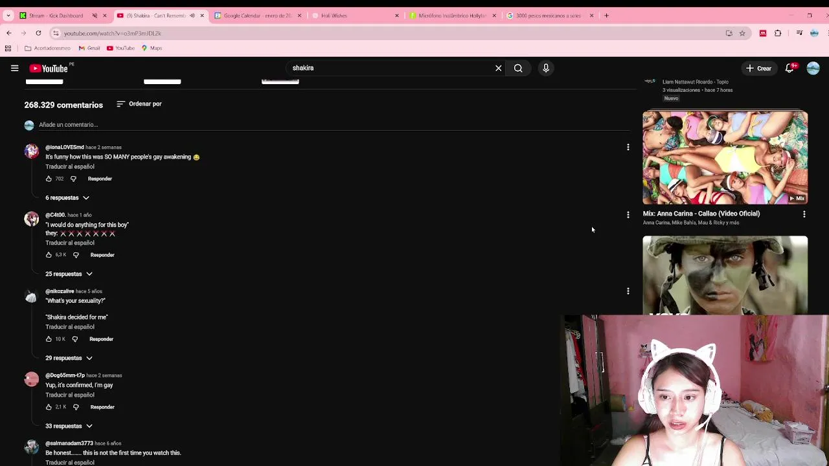Go back to the previous page
The height and width of the screenshot is (466, 829).
pos(8,33)
